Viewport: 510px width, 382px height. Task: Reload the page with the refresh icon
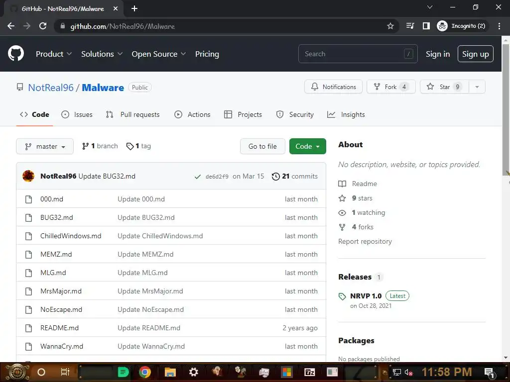(x=43, y=26)
